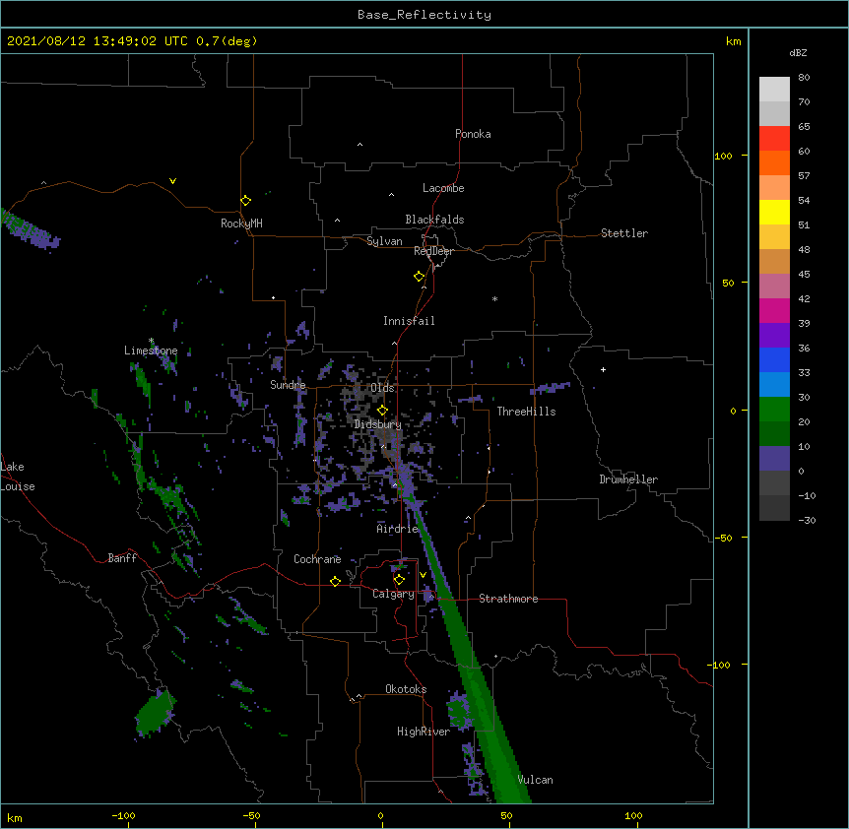This screenshot has width=849, height=829.
Task: Click the Stettler city label
Action: pyautogui.click(x=624, y=233)
